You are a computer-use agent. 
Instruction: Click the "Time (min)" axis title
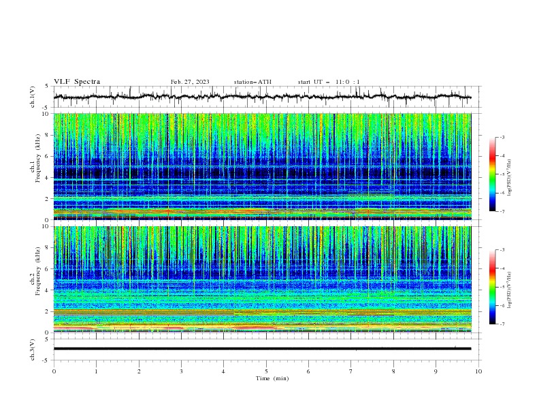tap(272, 378)
